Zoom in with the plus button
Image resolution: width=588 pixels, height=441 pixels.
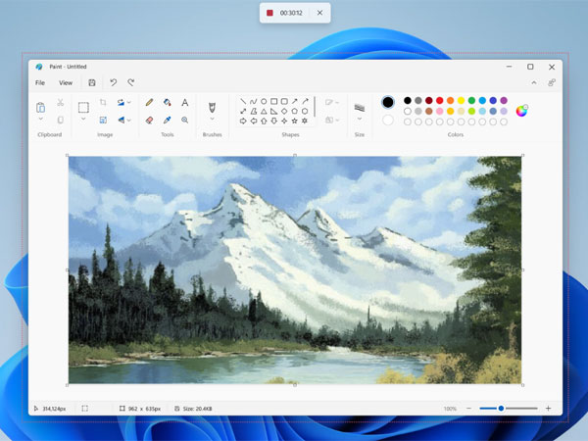tap(548, 409)
